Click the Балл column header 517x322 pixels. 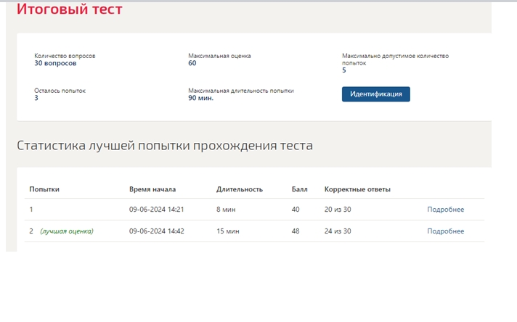[299, 189]
